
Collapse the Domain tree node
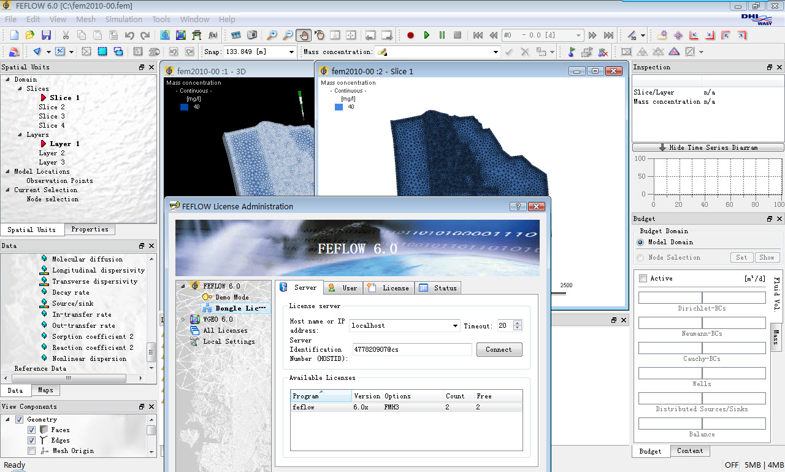(8, 80)
